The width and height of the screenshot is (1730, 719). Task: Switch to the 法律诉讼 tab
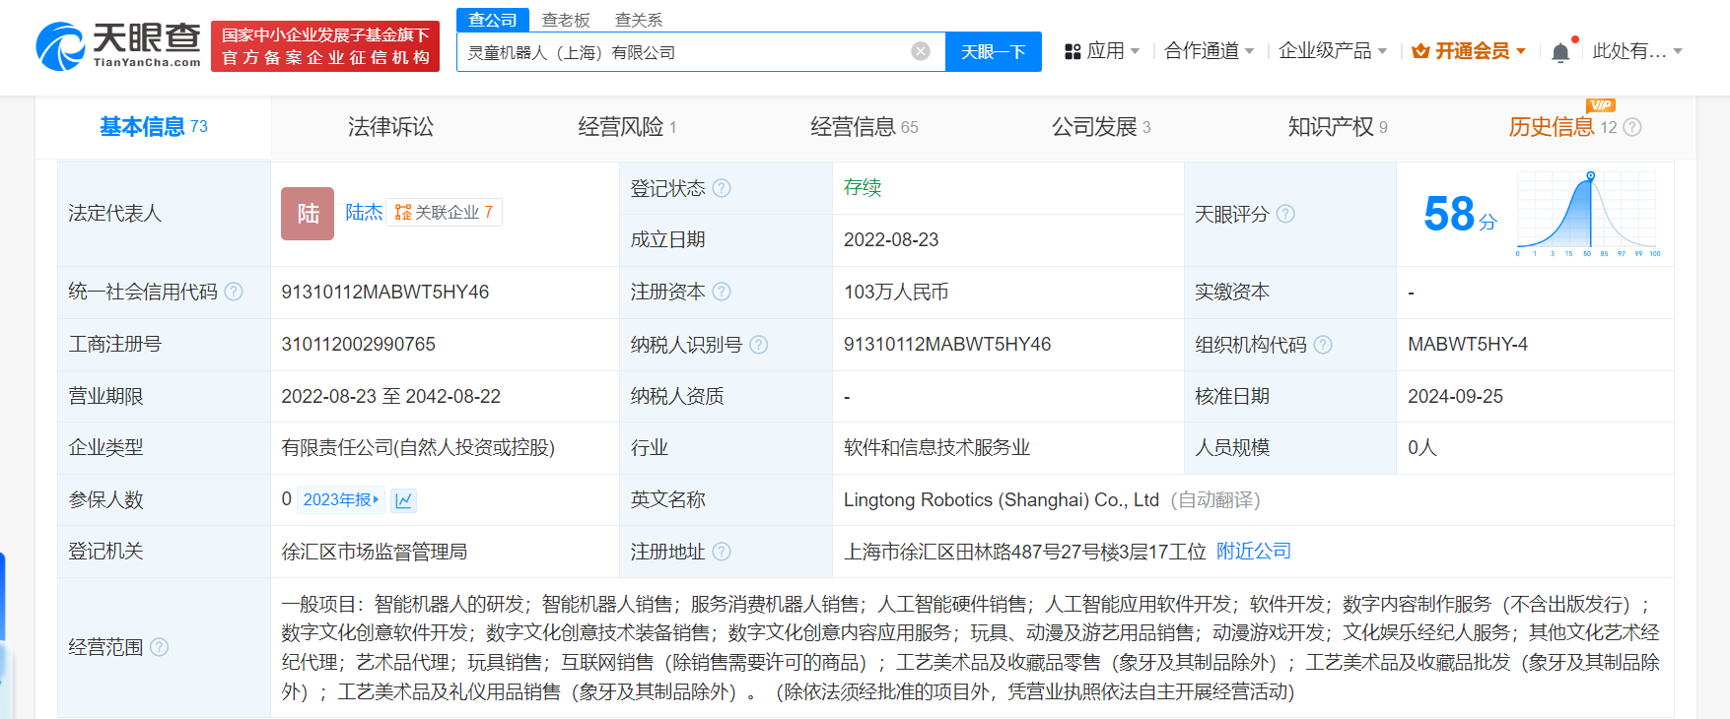(x=390, y=127)
